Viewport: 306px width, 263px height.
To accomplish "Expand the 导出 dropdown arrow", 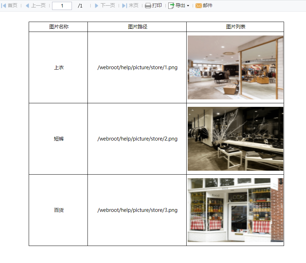I will tap(188, 6).
